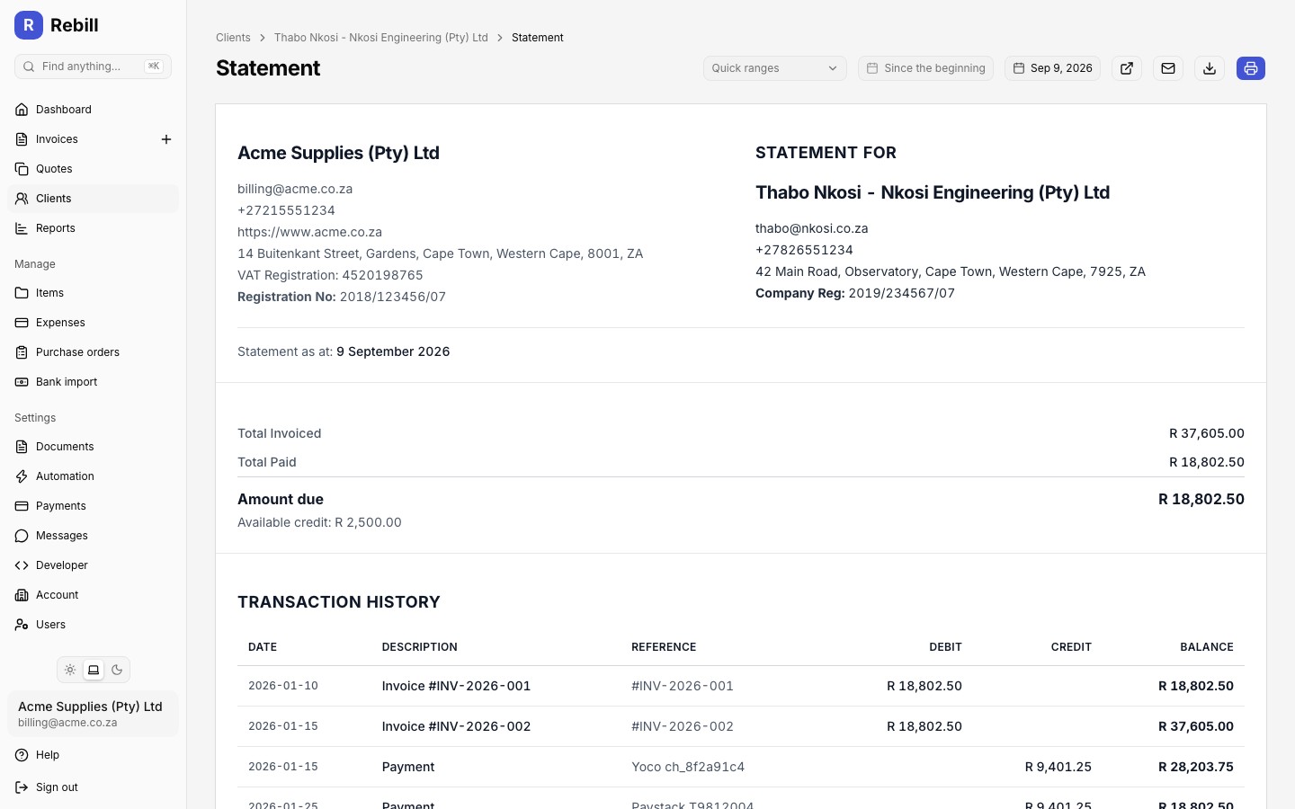Open Since the beginning date picker
Image resolution: width=1295 pixels, height=809 pixels.
point(925,68)
